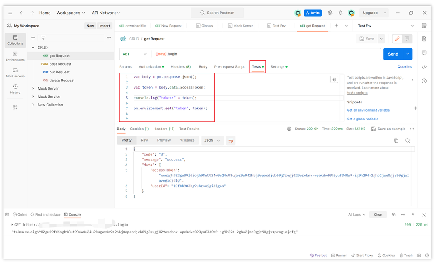Open the notifications bell
This screenshot has width=435, height=262.
[341, 13]
